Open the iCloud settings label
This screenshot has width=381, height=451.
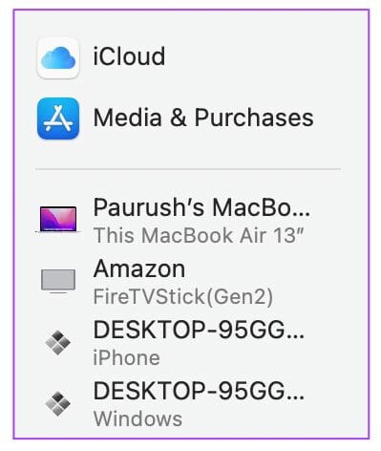pyautogui.click(x=129, y=56)
